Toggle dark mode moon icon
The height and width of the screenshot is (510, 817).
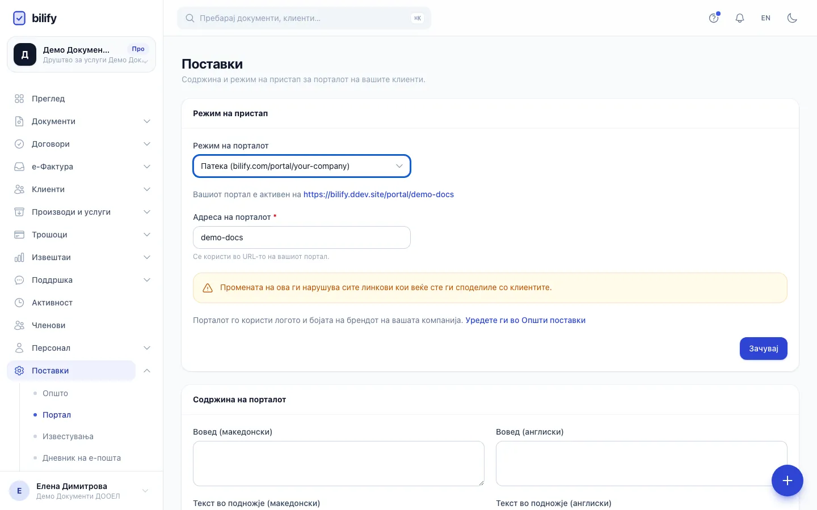coord(792,18)
